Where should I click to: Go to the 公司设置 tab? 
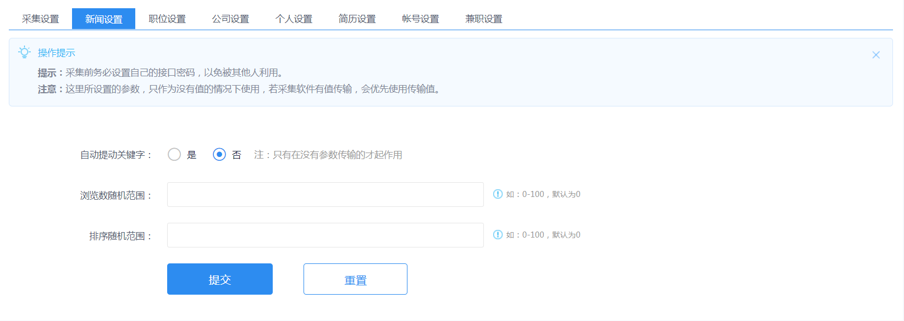click(x=230, y=19)
